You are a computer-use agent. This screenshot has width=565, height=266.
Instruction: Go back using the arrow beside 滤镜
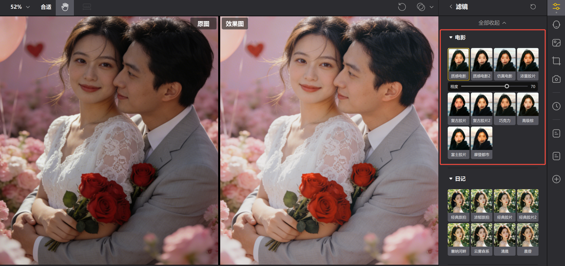point(451,7)
